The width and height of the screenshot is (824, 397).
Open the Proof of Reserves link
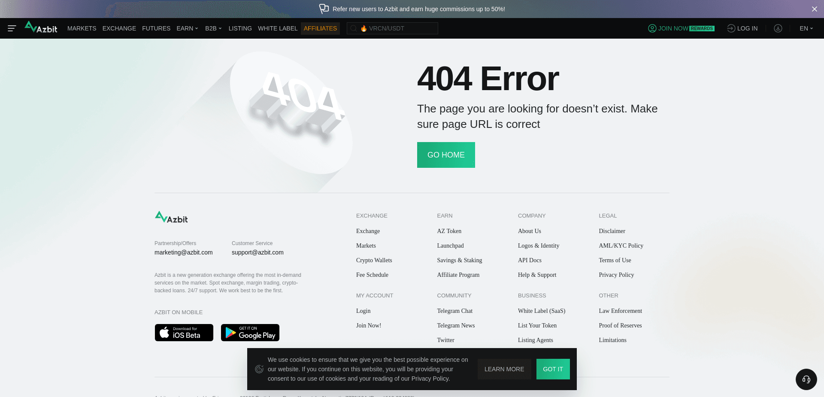[x=620, y=325]
